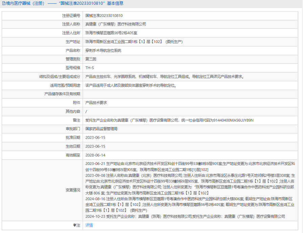Select product name 穿刺手术导航定位系统
Image resolution: width=303 pixels, height=233 pixels.
[103, 51]
